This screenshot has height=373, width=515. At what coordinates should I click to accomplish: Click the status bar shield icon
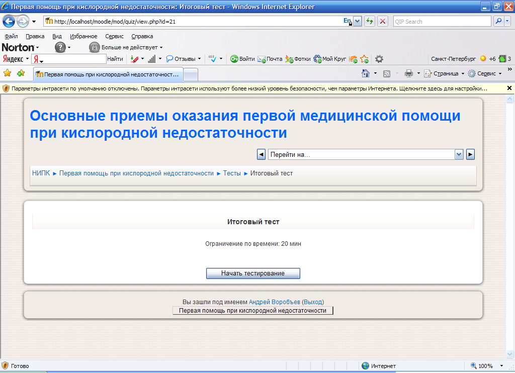coord(5,366)
